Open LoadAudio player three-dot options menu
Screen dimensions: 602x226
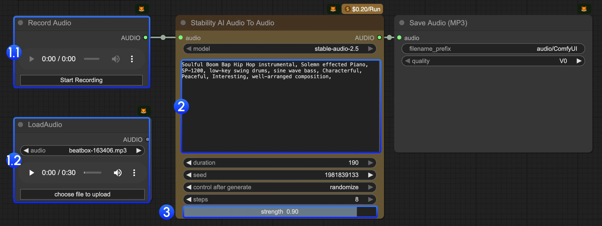pyautogui.click(x=134, y=173)
